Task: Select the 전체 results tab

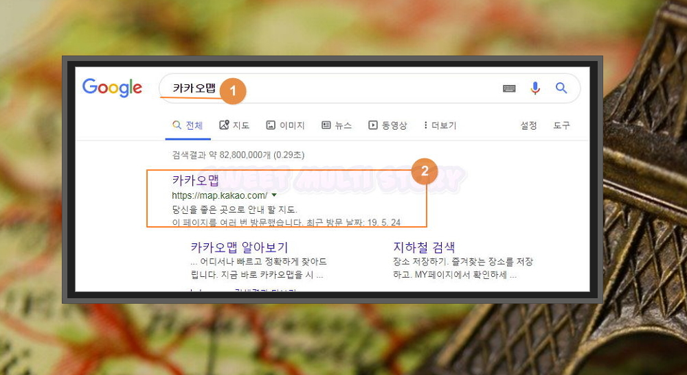Action: (x=188, y=125)
